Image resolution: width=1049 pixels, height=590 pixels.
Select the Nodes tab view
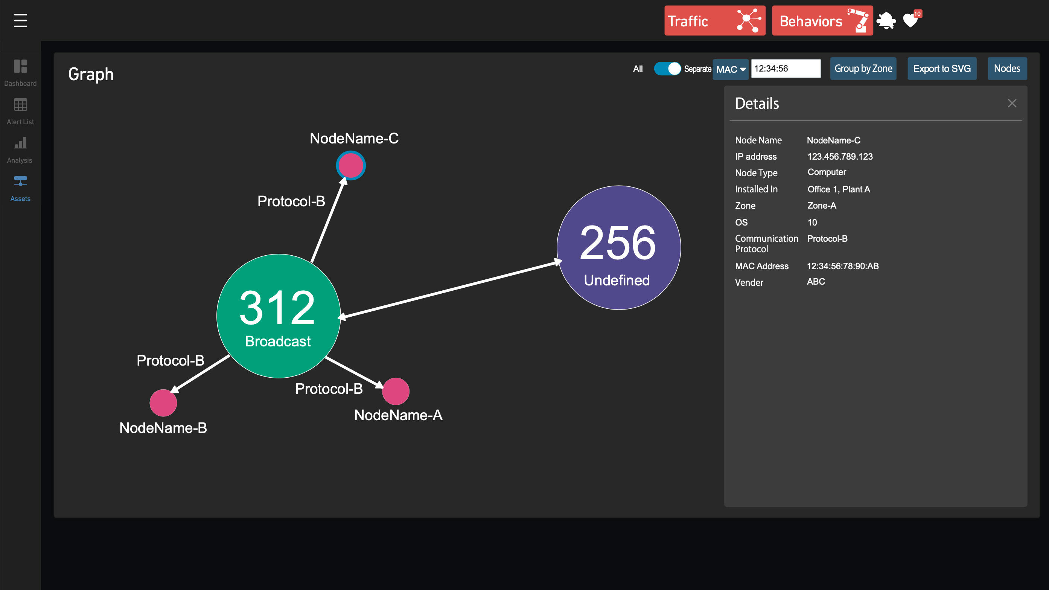coord(1007,69)
